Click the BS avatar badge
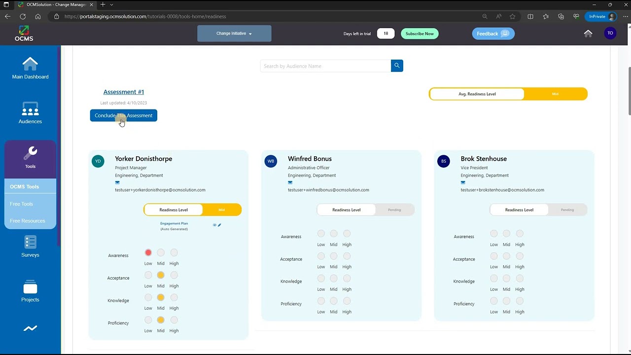 (x=444, y=161)
